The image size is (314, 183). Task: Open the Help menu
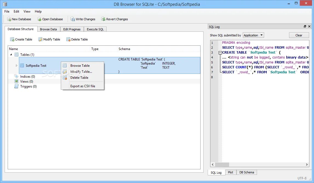(38, 11)
